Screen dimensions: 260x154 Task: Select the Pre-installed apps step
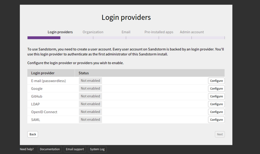pyautogui.click(x=159, y=32)
